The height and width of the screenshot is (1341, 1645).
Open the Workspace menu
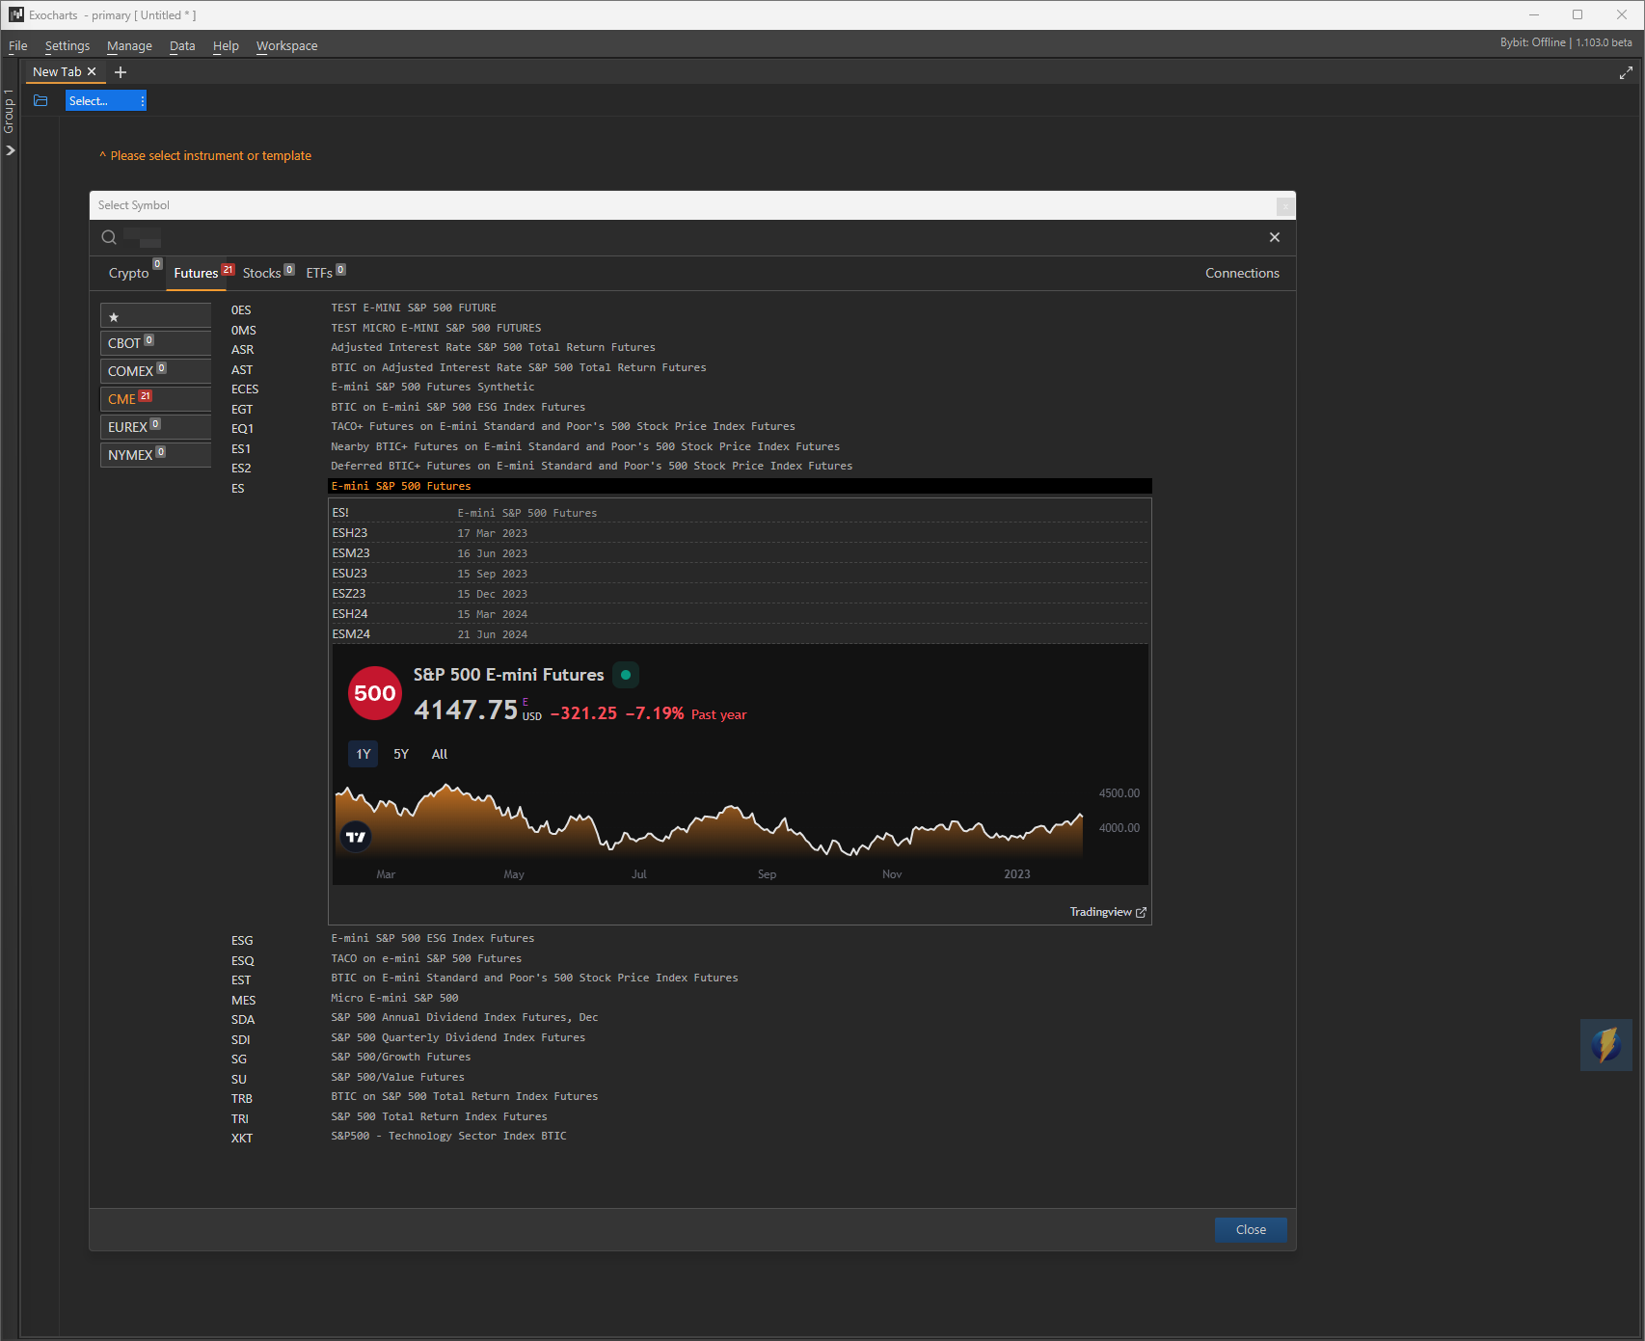(x=286, y=45)
